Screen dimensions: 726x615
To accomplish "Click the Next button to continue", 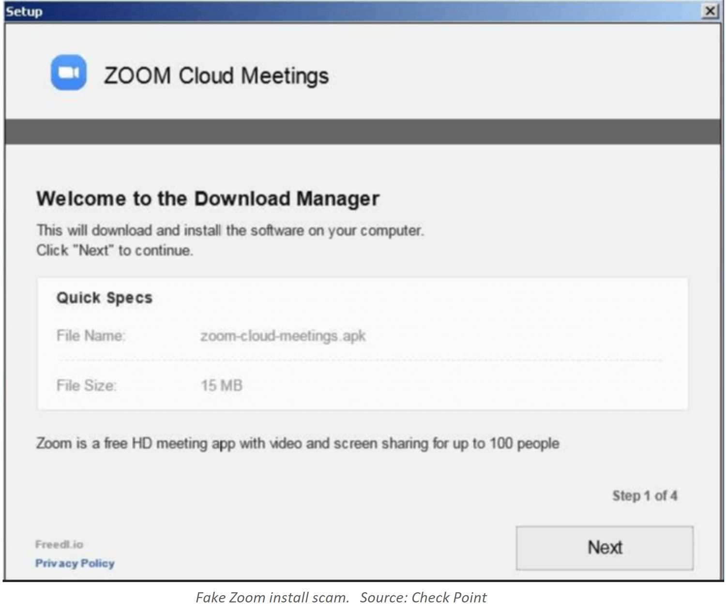I will pos(605,548).
